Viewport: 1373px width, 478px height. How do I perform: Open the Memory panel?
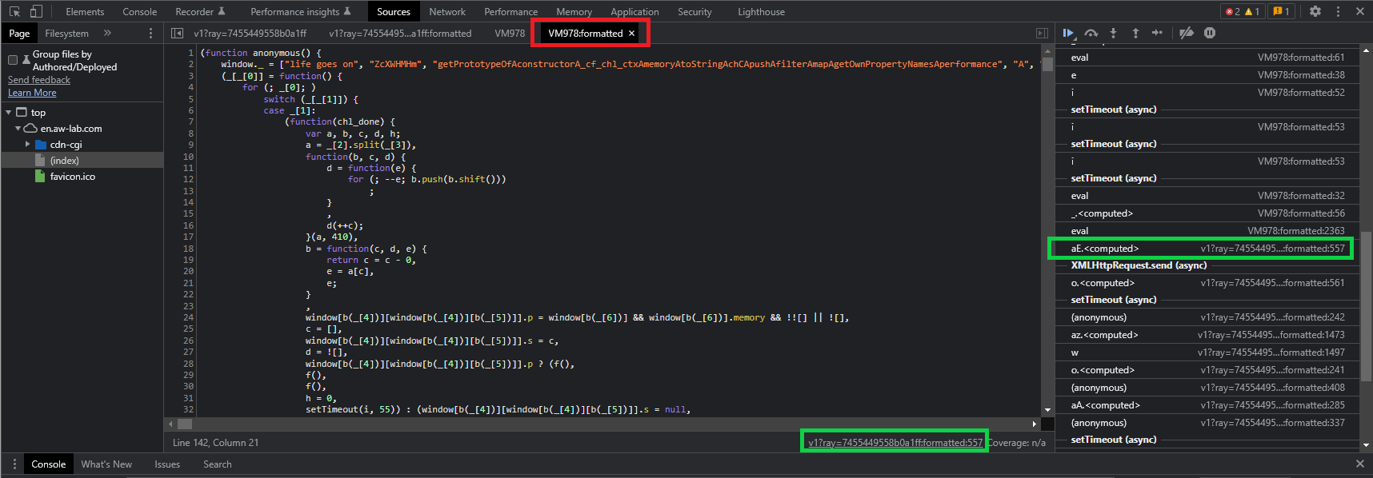point(574,12)
